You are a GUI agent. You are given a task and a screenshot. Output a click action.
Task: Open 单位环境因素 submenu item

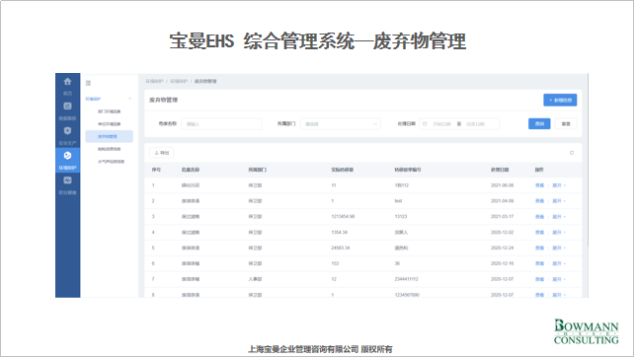point(109,124)
